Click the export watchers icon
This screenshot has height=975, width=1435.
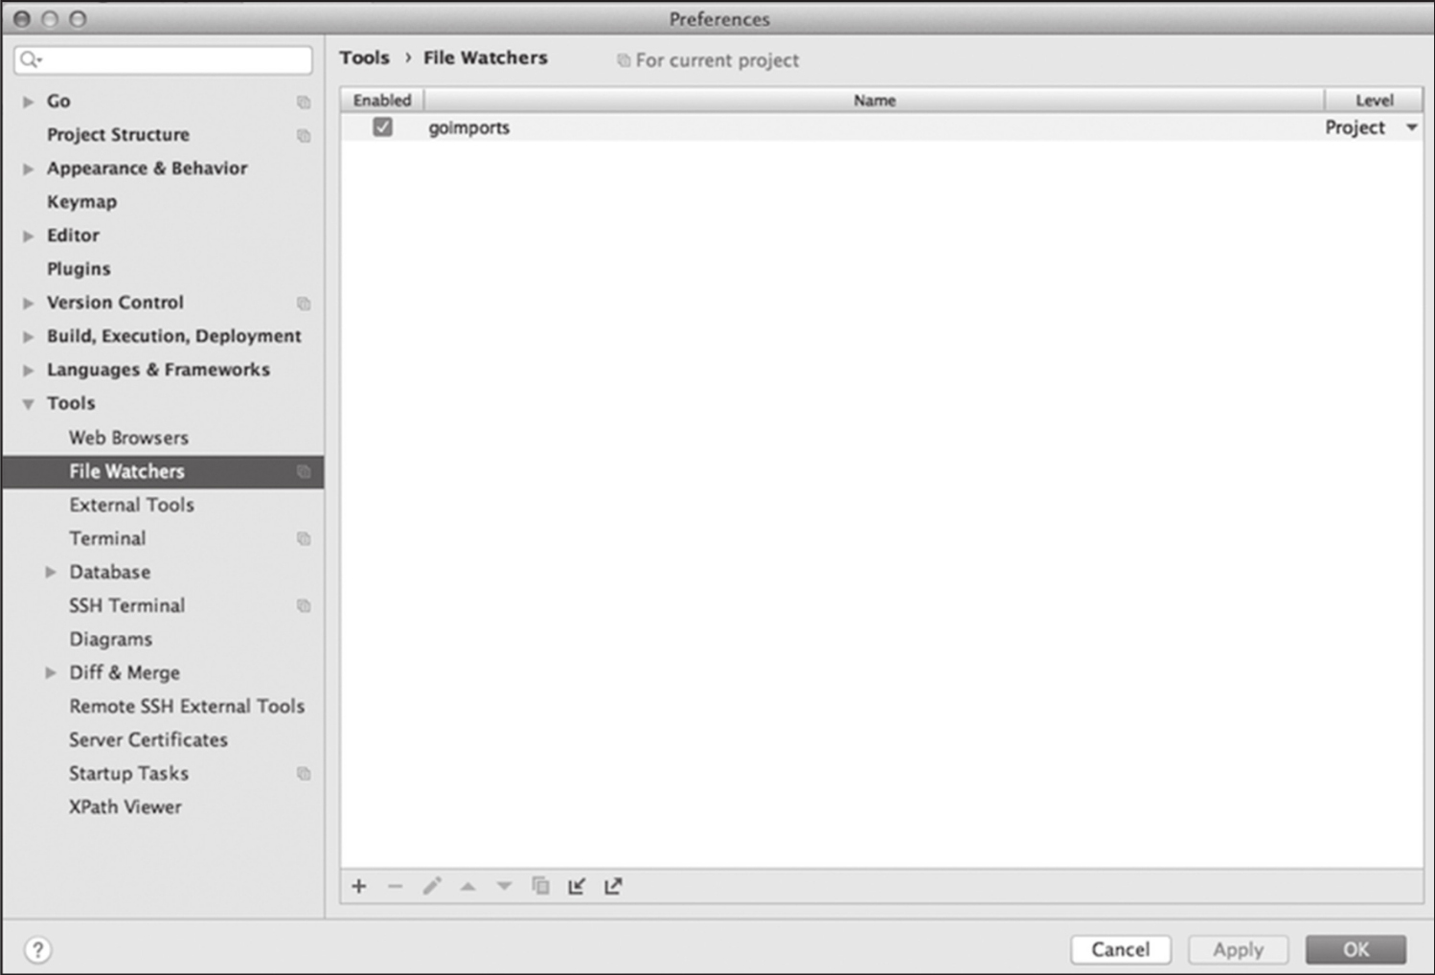[x=613, y=886]
